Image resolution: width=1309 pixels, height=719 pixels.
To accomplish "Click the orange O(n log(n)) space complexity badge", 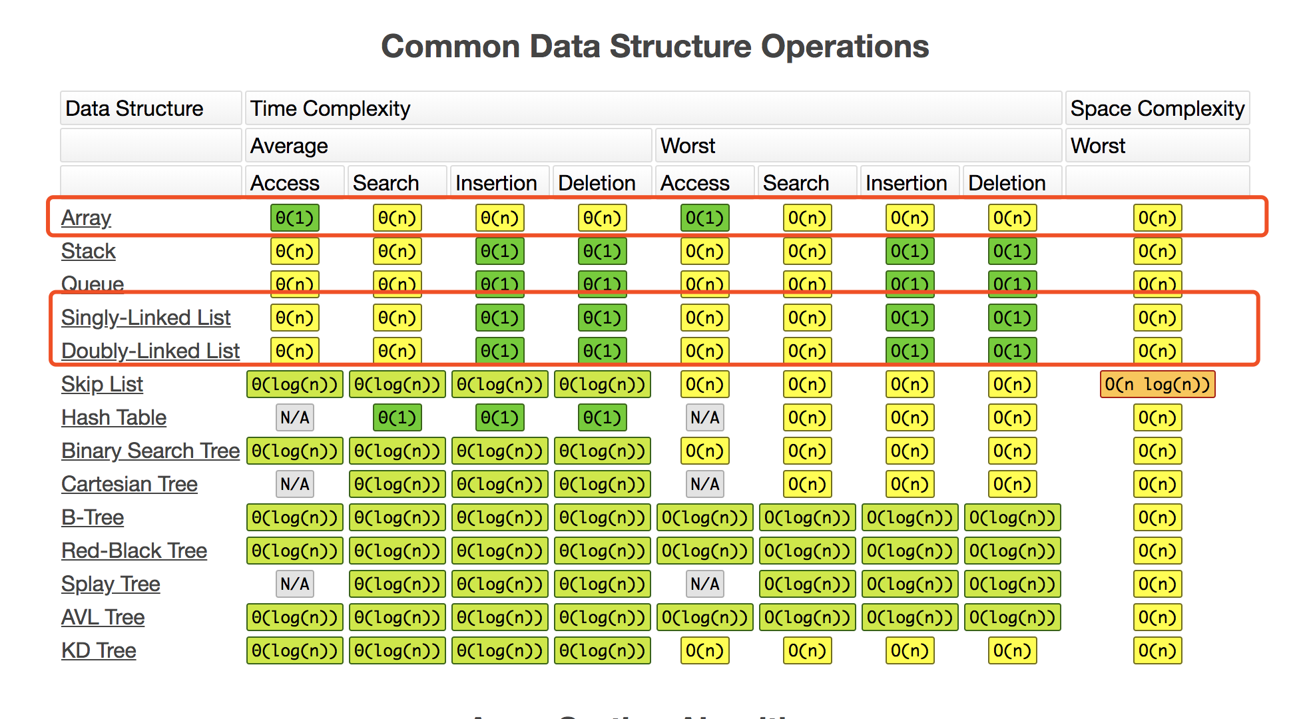I will (x=1157, y=384).
